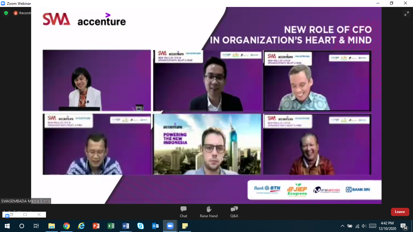Open Sticky Notes from the taskbar
The width and height of the screenshot is (413, 232).
pyautogui.click(x=185, y=226)
